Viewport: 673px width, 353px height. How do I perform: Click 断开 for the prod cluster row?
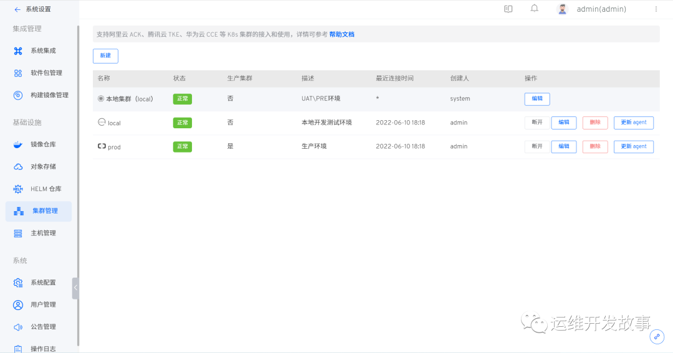tap(537, 147)
